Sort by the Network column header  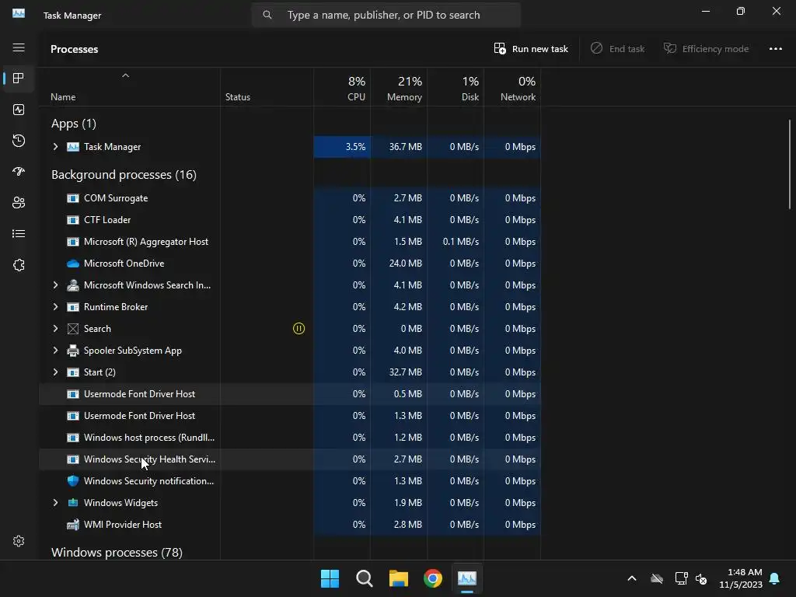pos(513,87)
